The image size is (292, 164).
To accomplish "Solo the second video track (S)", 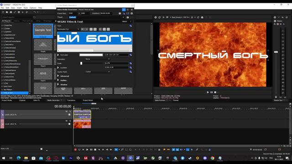I will pyautogui.click(x=70, y=121).
